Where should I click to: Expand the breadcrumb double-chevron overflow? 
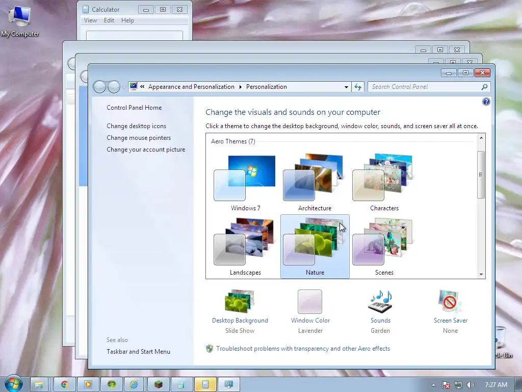[142, 87]
